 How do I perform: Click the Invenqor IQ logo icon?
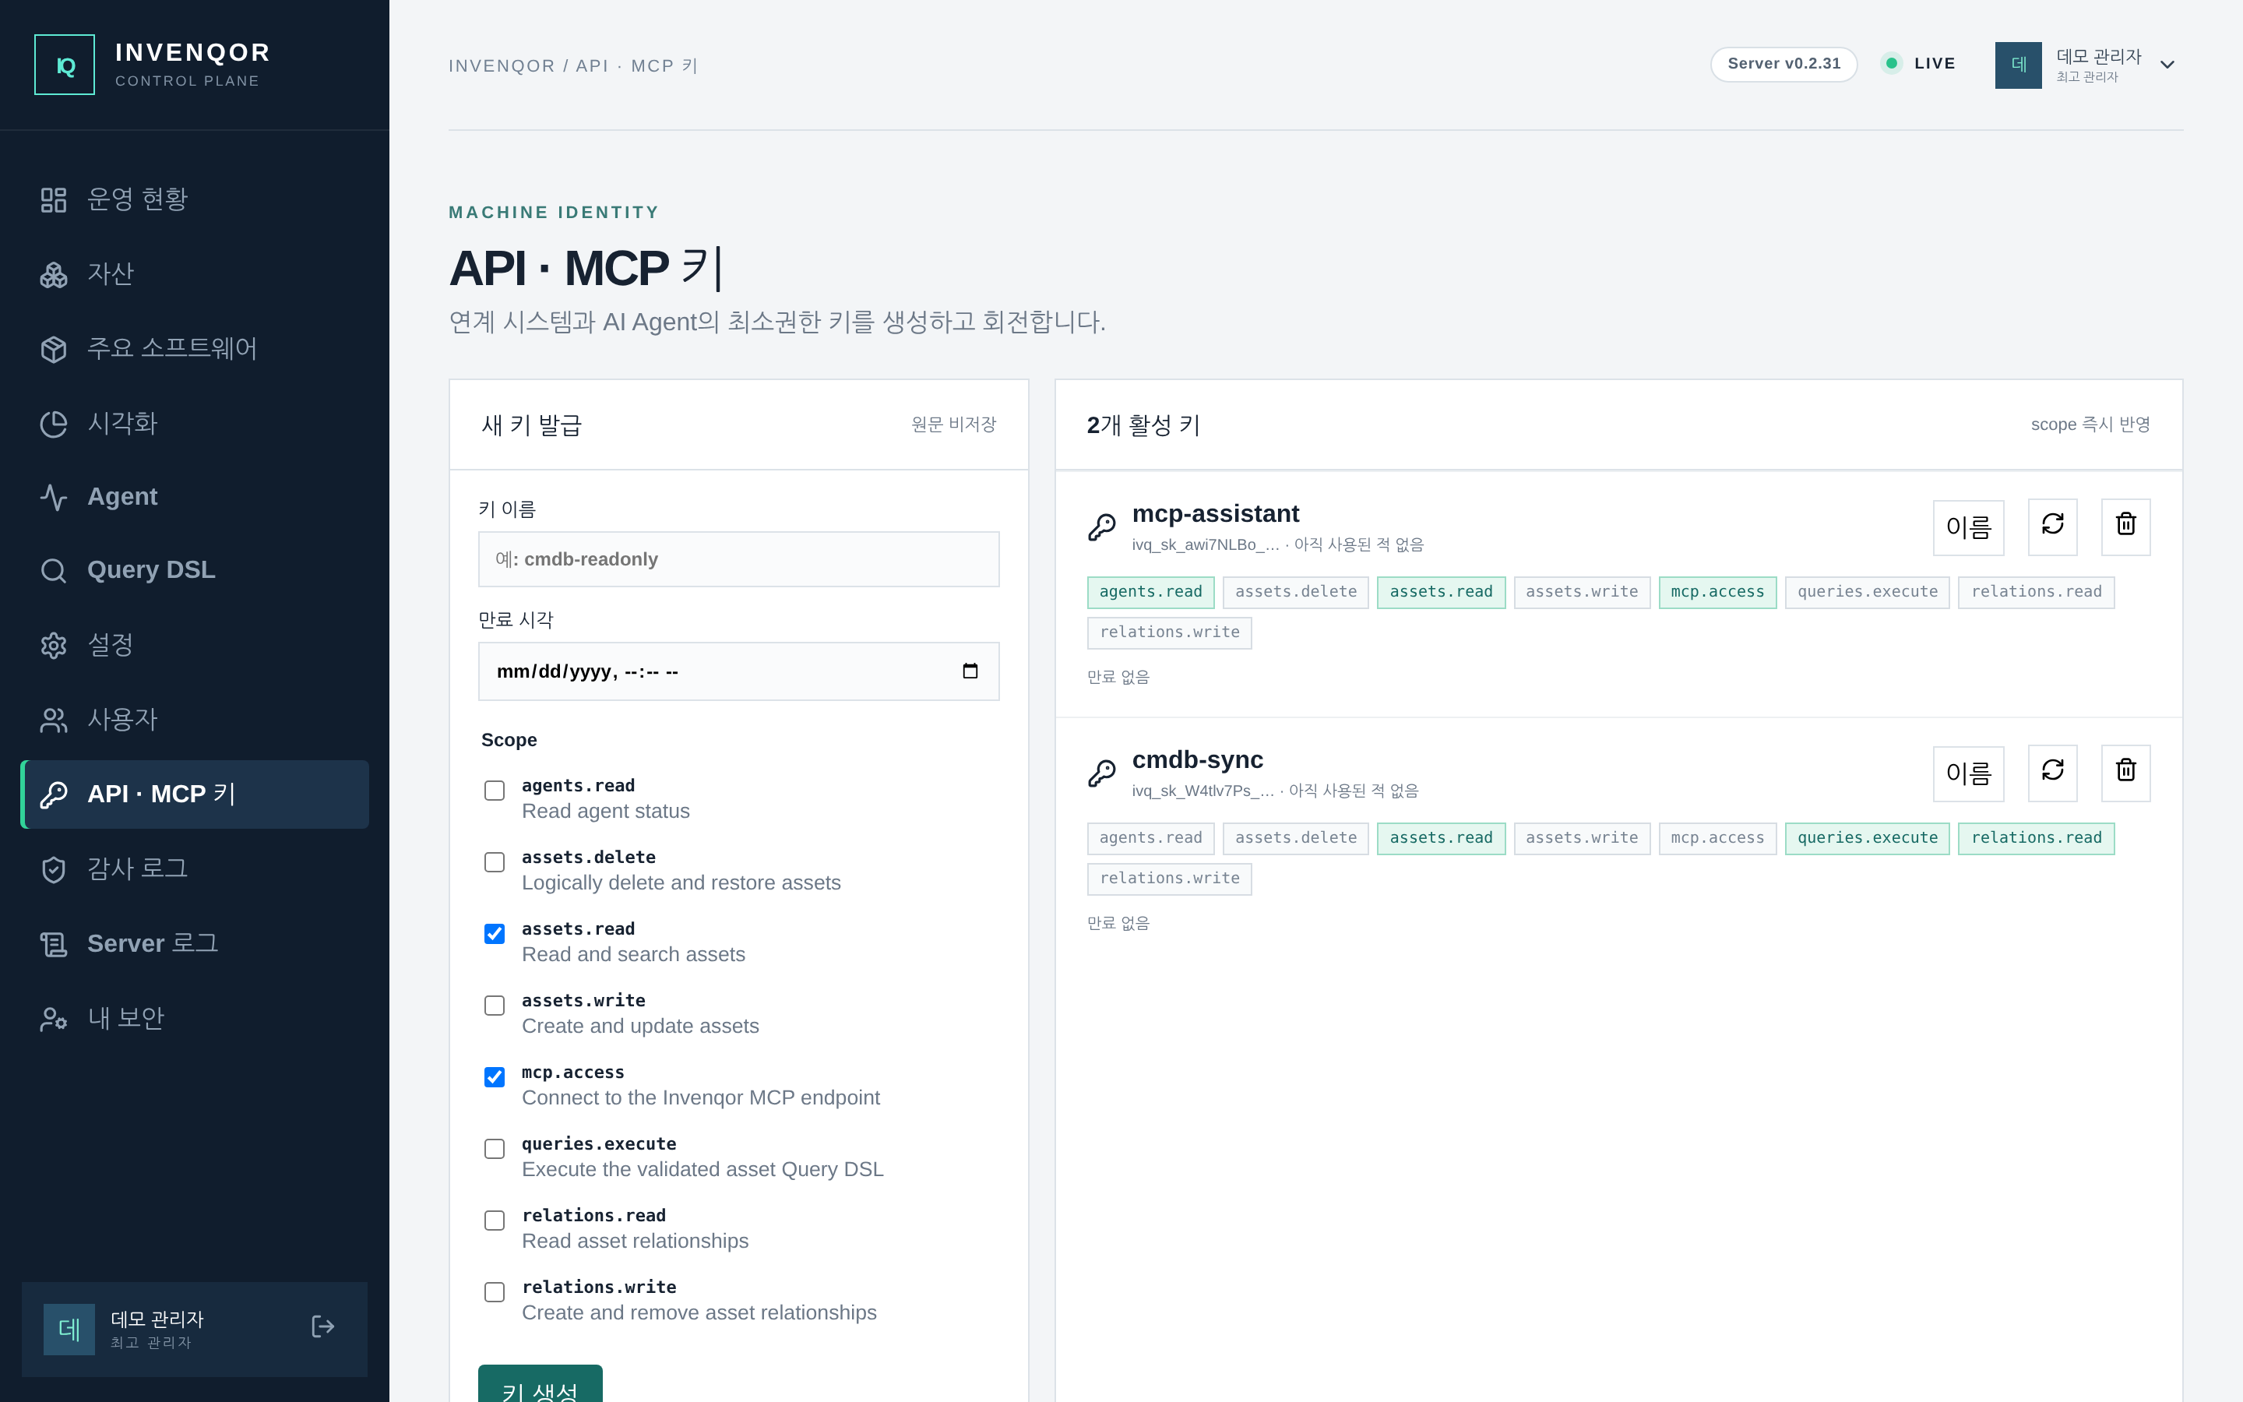65,65
